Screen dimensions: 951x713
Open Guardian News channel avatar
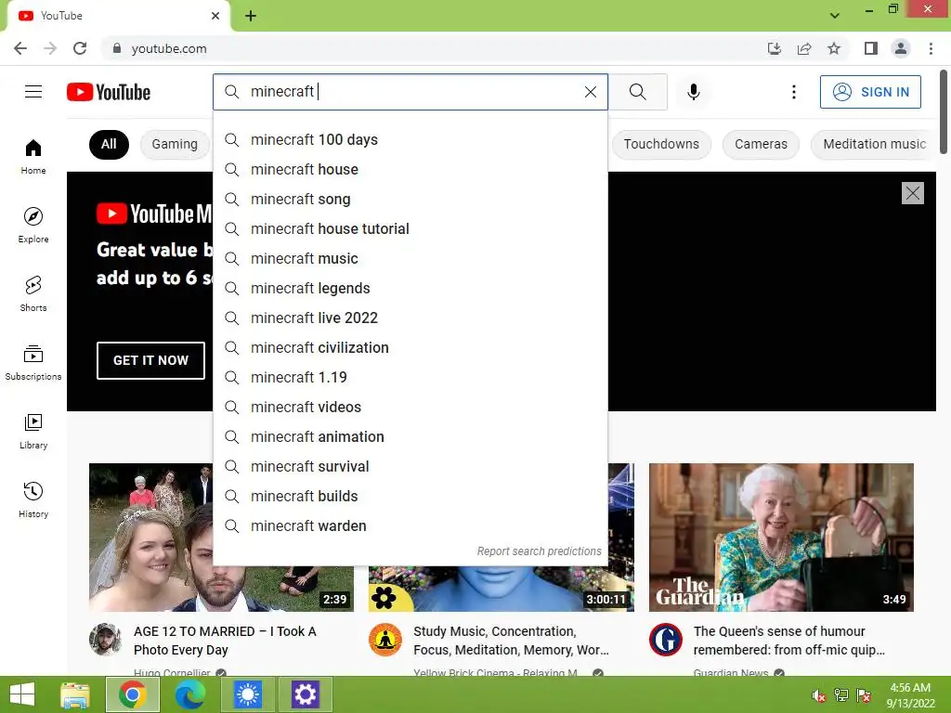pos(665,640)
